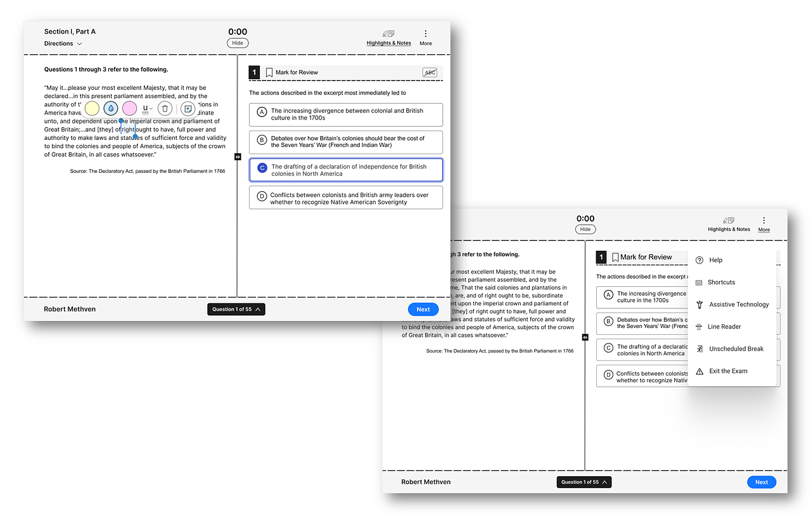Open the underline style dropdown arrow

coord(151,108)
